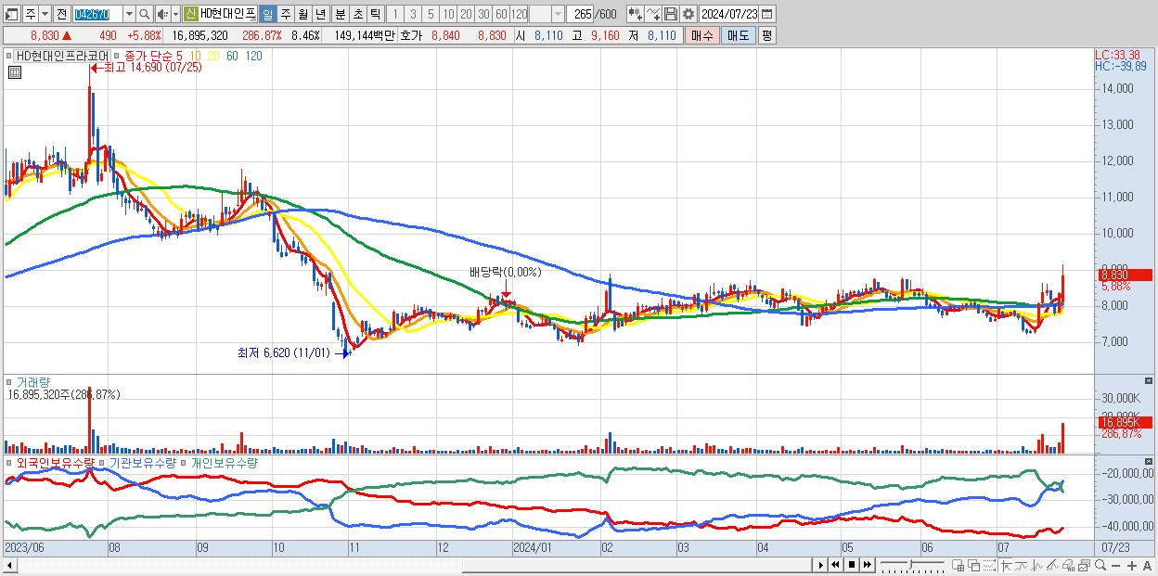Expand the speaker options dropdown arrow
This screenshot has height=576, width=1158.
point(175,14)
